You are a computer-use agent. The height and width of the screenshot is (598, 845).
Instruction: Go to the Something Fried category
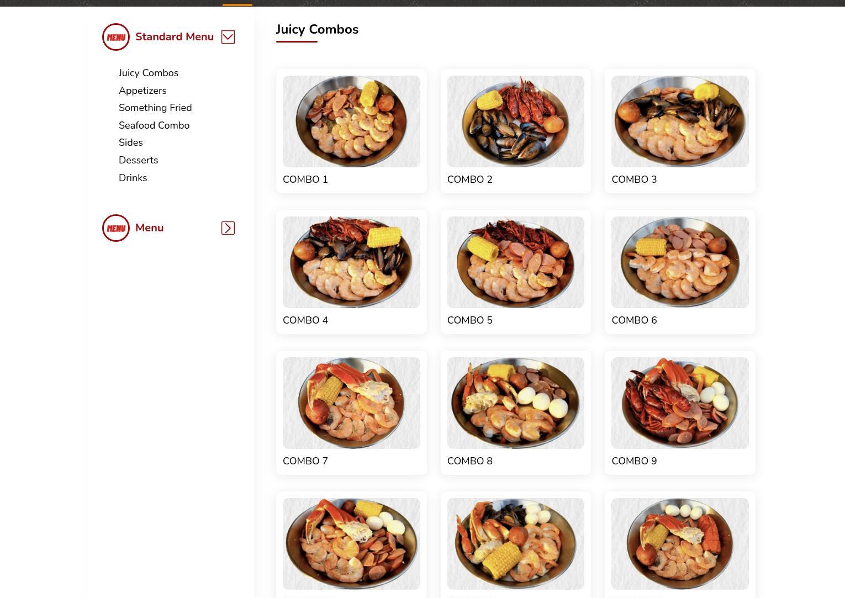click(x=155, y=108)
